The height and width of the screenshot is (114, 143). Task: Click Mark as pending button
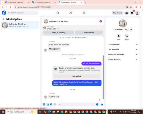[59, 32]
